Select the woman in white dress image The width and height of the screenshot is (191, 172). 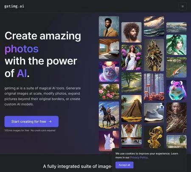[132, 57]
